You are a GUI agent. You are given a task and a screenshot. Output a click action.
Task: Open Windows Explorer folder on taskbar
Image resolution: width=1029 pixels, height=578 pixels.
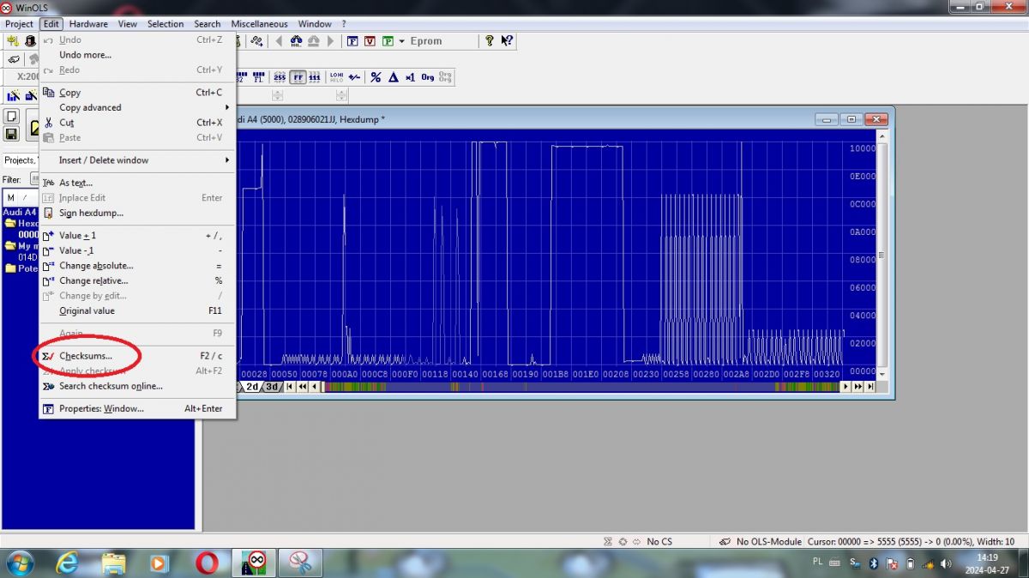[114, 563]
